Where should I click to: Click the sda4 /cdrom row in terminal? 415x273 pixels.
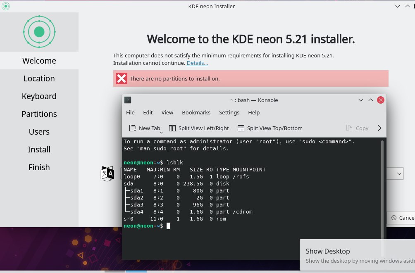pos(188,211)
